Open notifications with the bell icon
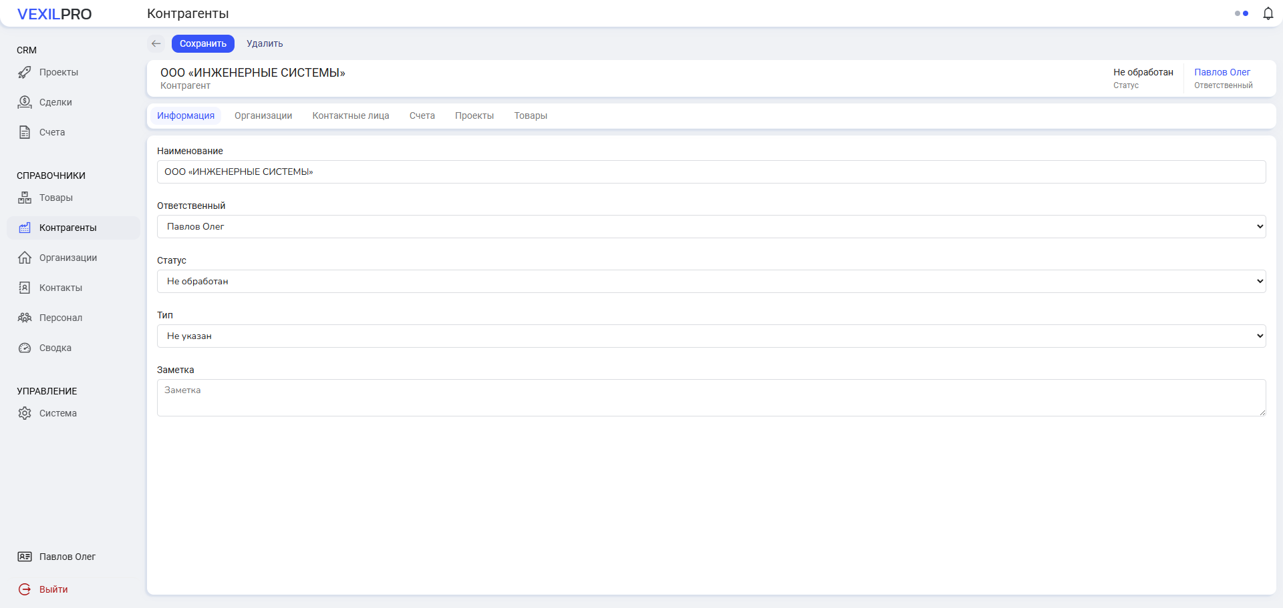 (1268, 13)
